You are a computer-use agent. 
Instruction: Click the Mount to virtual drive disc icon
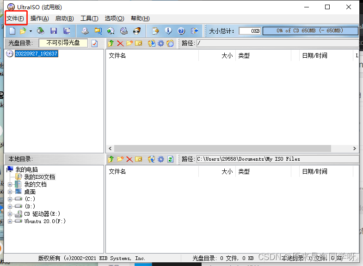coord(111,31)
